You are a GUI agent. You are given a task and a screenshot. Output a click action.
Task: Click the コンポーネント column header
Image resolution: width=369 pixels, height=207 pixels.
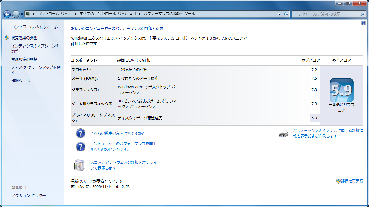[x=84, y=60]
